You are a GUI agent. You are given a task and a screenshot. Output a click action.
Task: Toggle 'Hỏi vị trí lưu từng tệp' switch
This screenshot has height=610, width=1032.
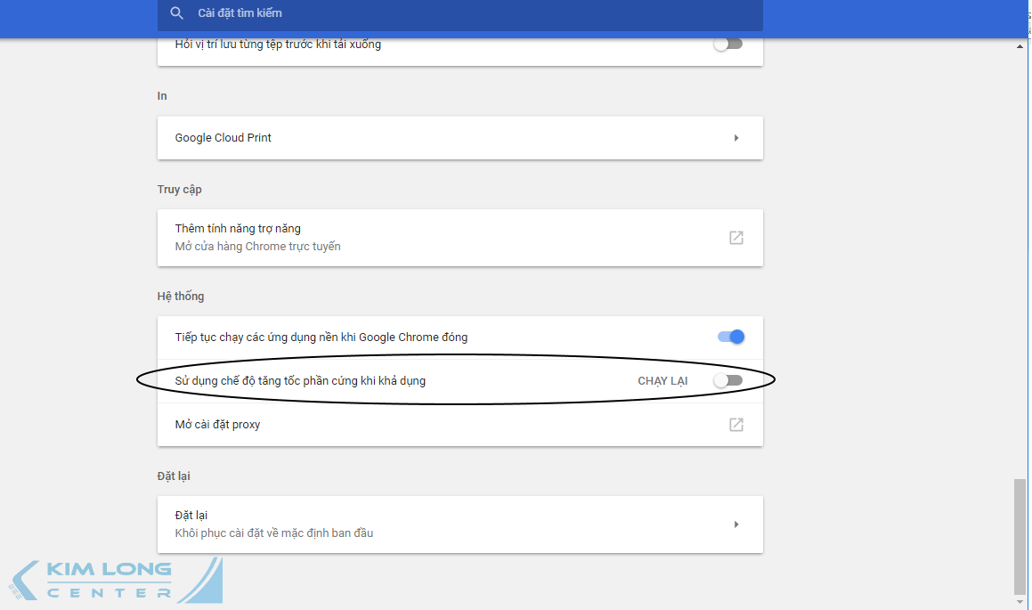[x=728, y=45]
